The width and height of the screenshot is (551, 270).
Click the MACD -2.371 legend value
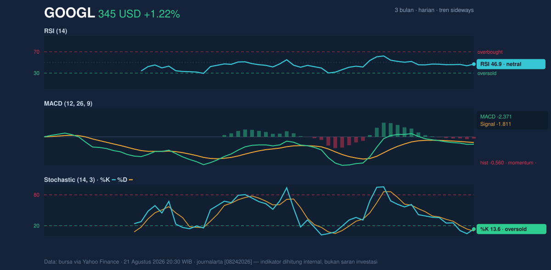tap(496, 117)
